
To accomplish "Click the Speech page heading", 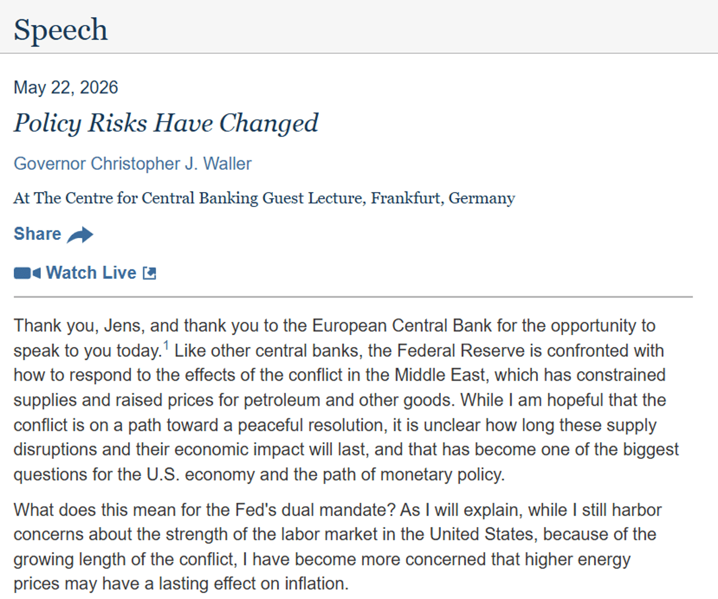I will pyautogui.click(x=61, y=29).
